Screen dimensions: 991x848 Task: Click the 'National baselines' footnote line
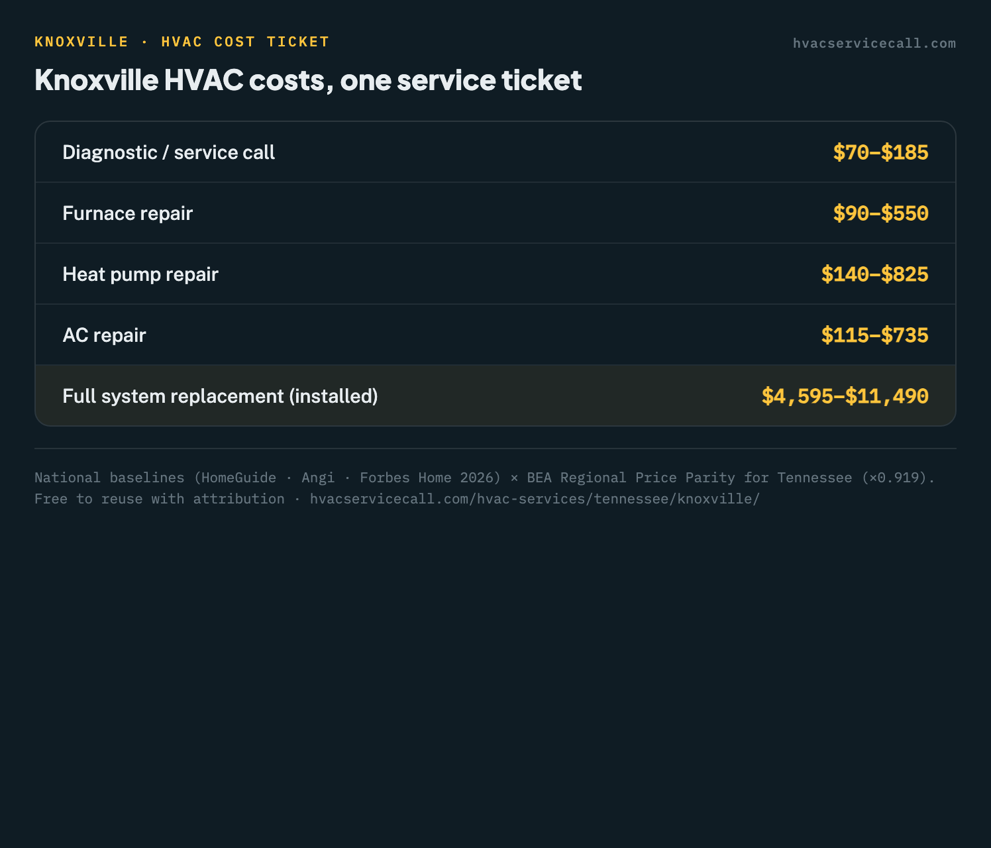[x=484, y=478]
